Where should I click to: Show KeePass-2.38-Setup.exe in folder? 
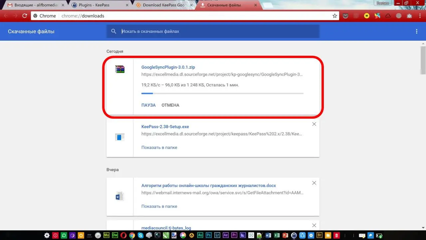click(159, 147)
